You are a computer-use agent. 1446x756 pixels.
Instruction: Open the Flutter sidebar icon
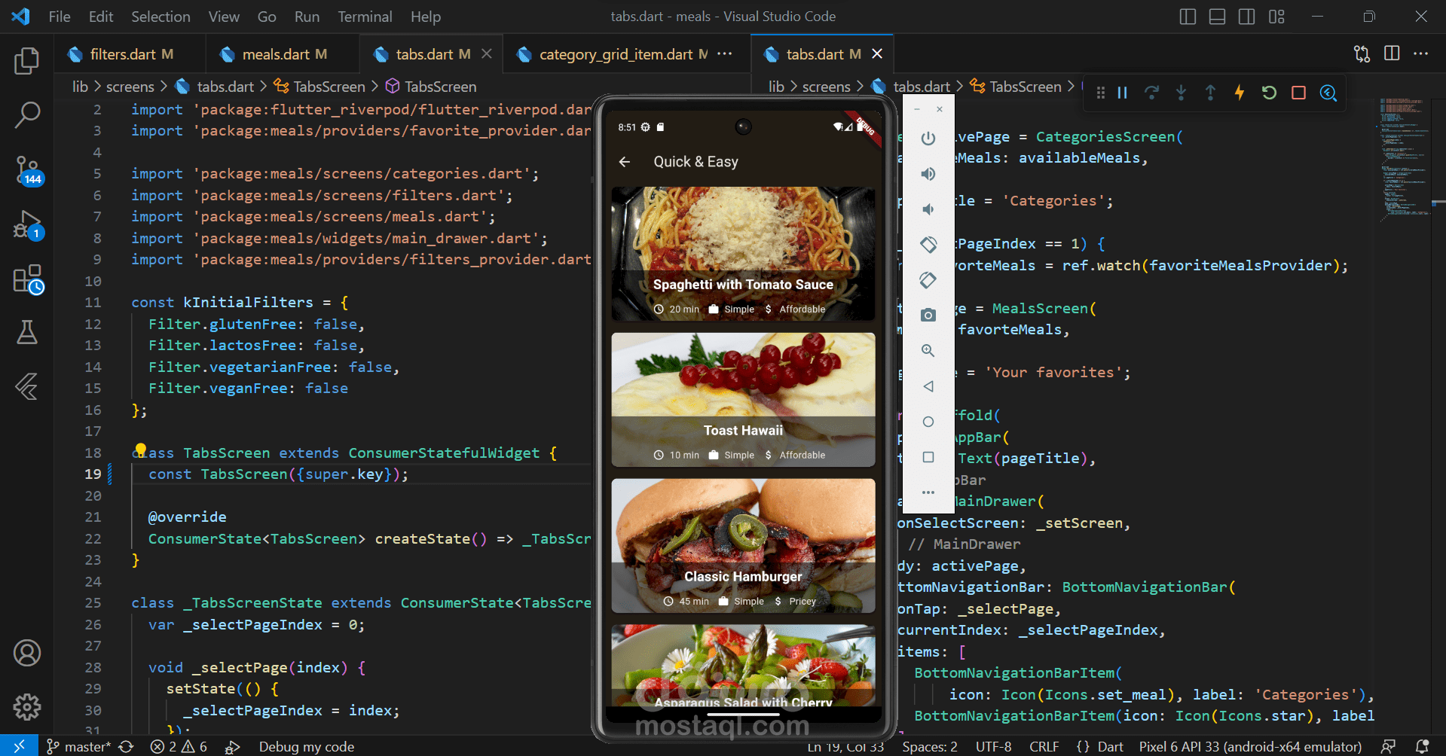[27, 386]
